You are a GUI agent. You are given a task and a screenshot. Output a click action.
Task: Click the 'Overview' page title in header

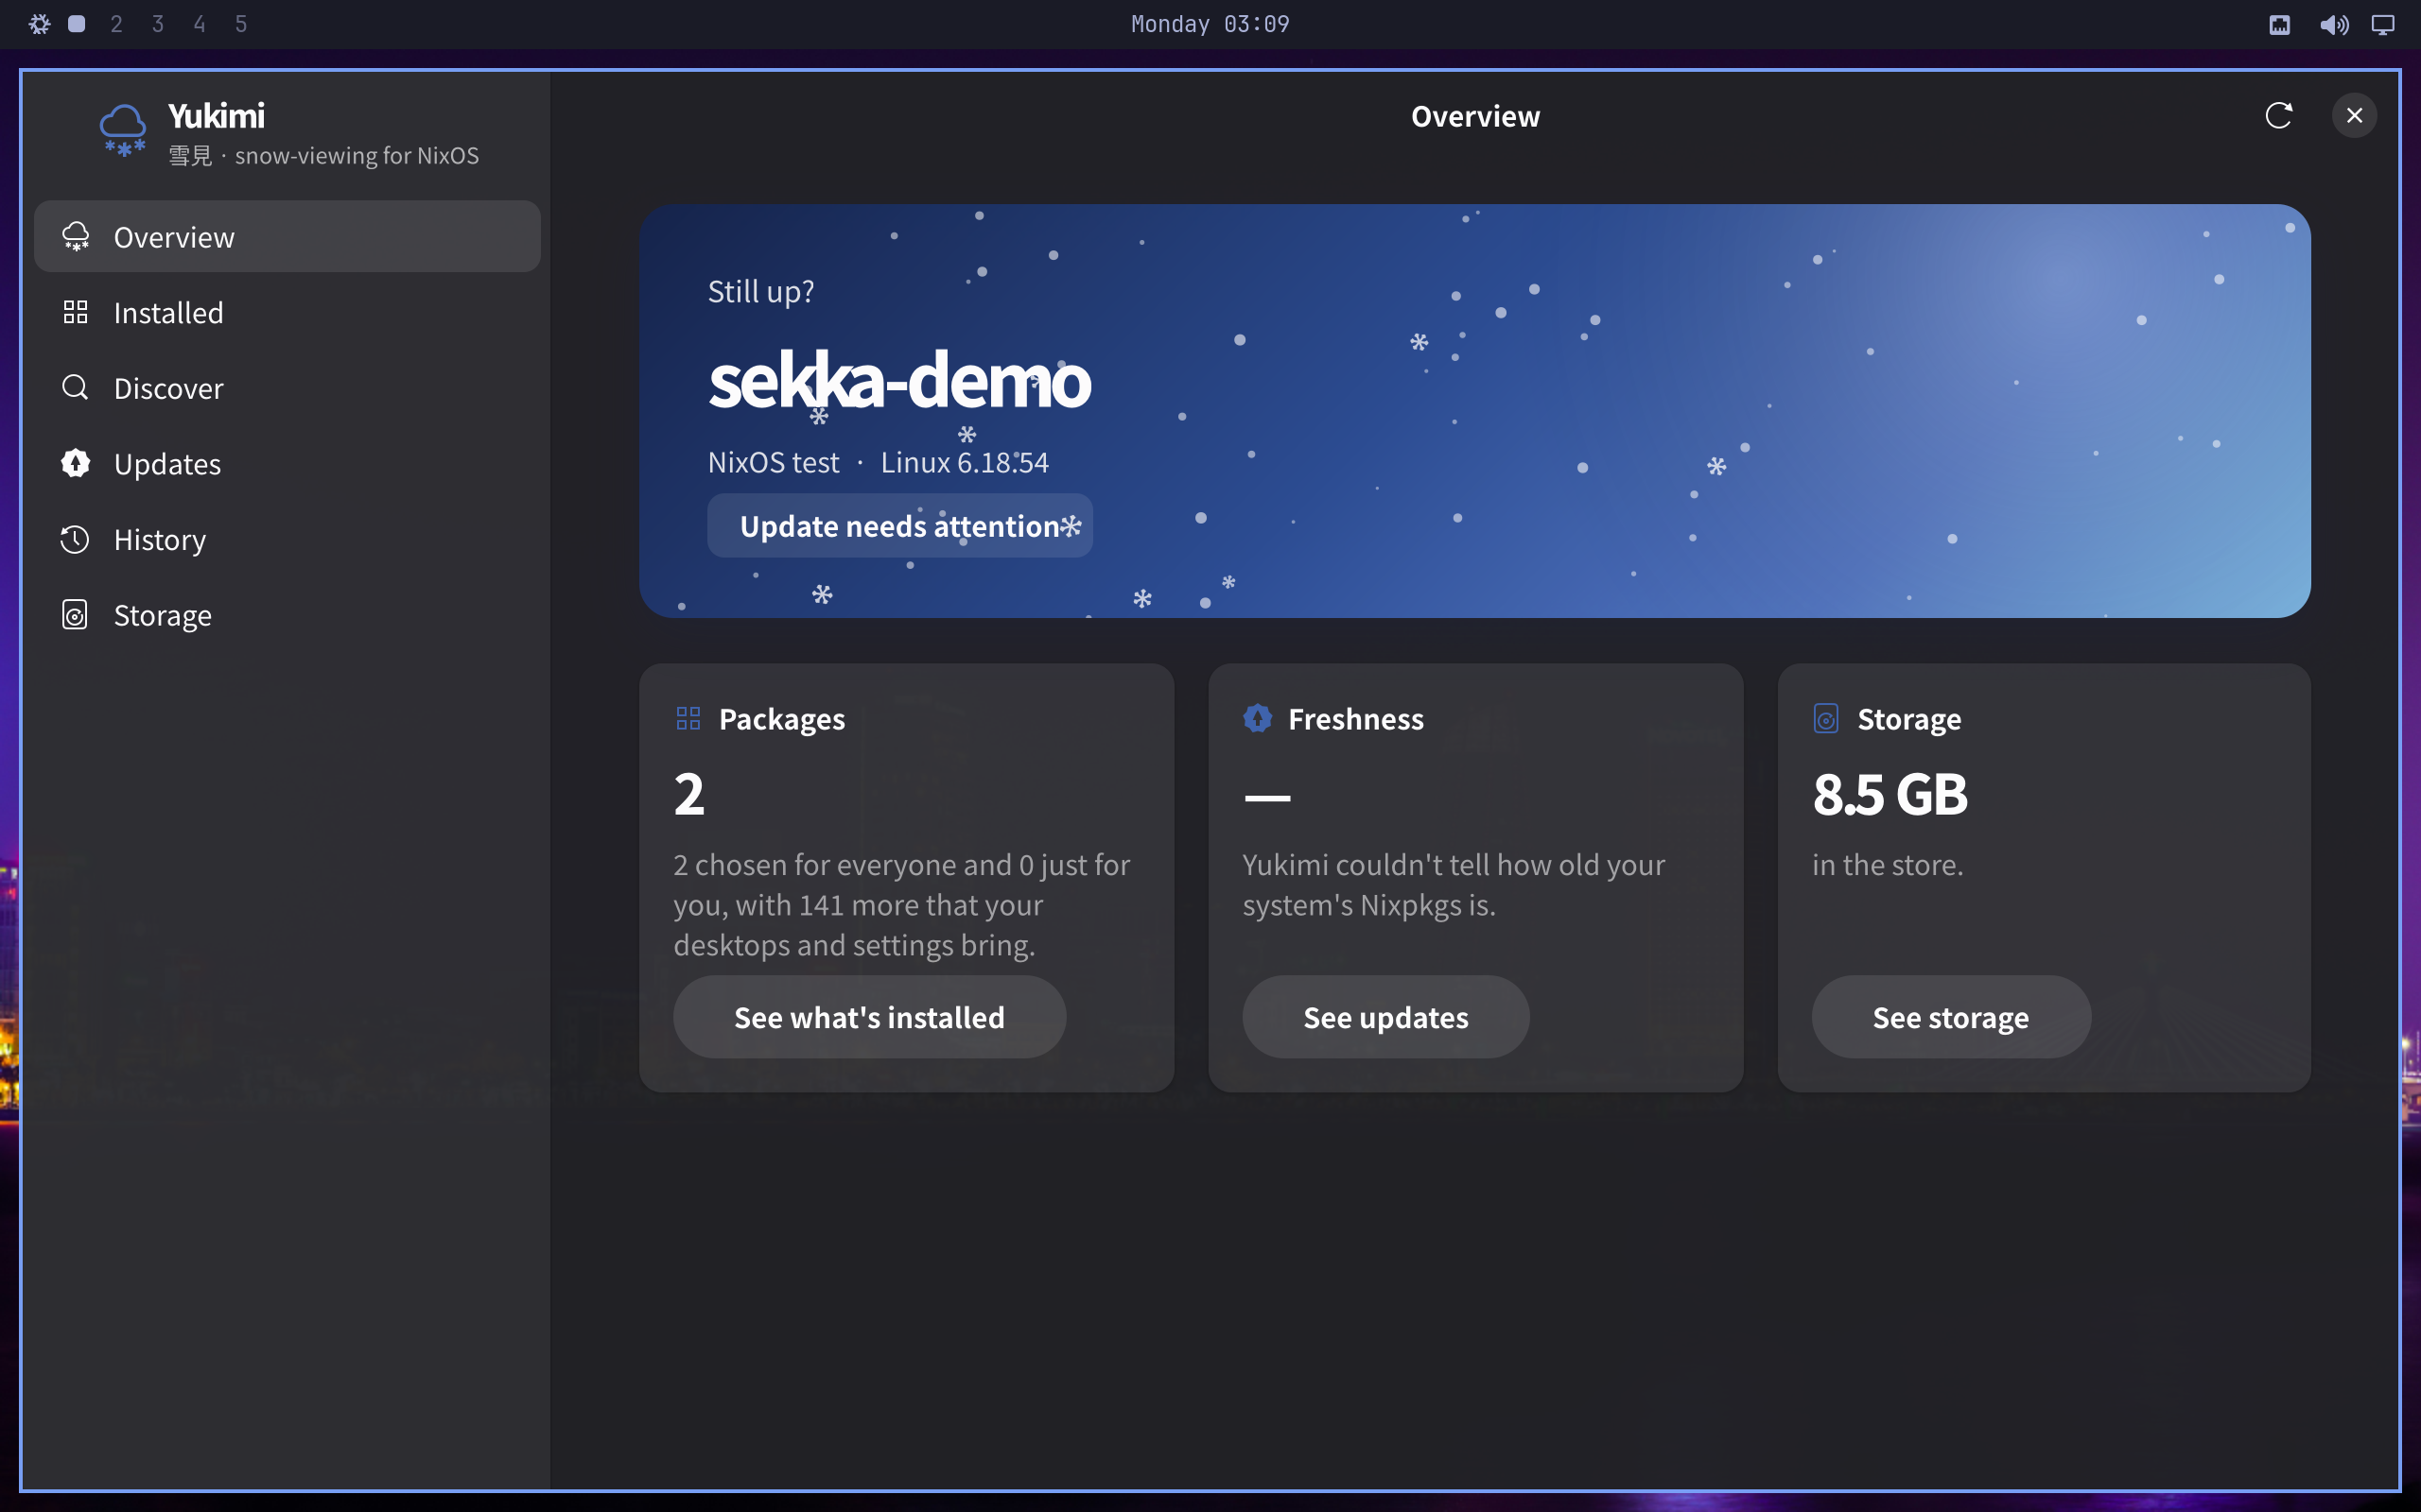tap(1475, 116)
